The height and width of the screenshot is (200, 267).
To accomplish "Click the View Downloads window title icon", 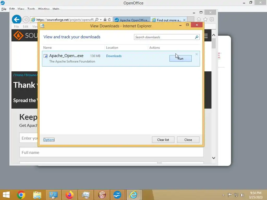I will (x=42, y=26).
